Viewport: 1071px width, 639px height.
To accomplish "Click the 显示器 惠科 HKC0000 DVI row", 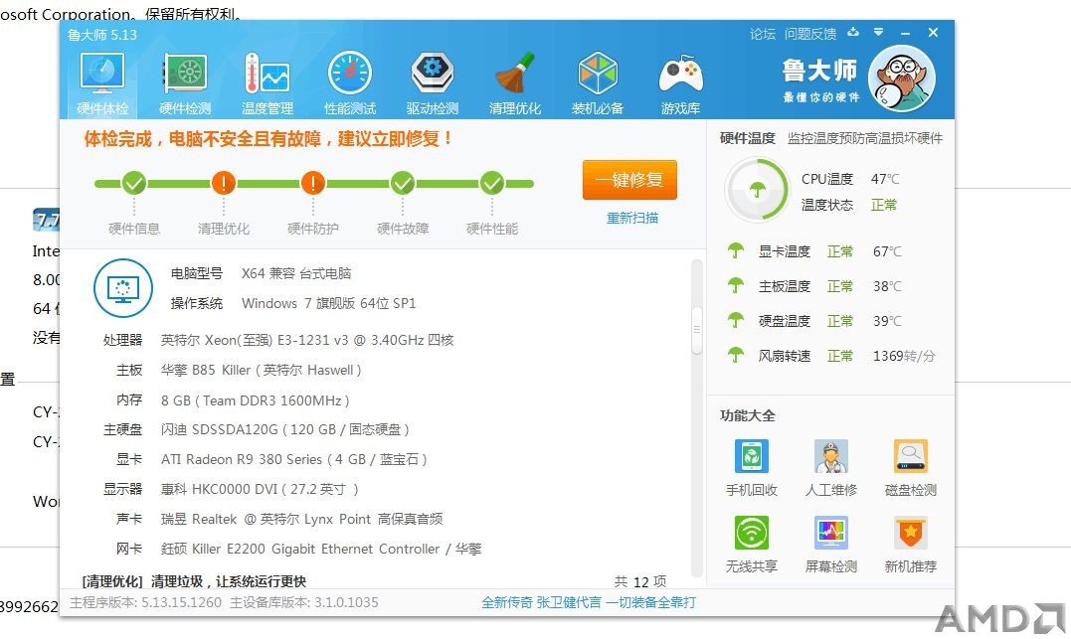I will click(x=230, y=489).
